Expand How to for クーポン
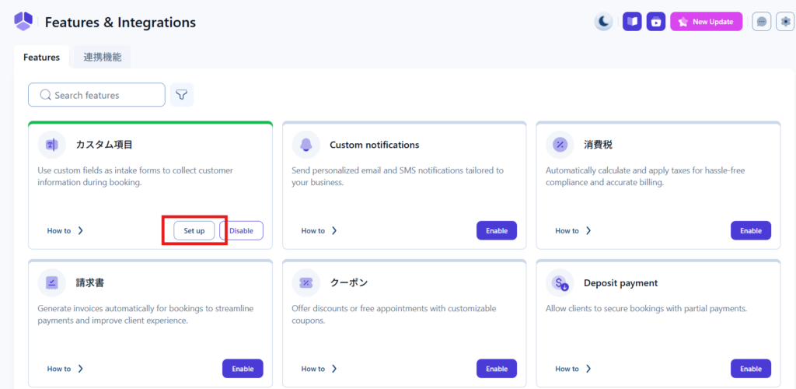This screenshot has height=389, width=796. [x=319, y=369]
